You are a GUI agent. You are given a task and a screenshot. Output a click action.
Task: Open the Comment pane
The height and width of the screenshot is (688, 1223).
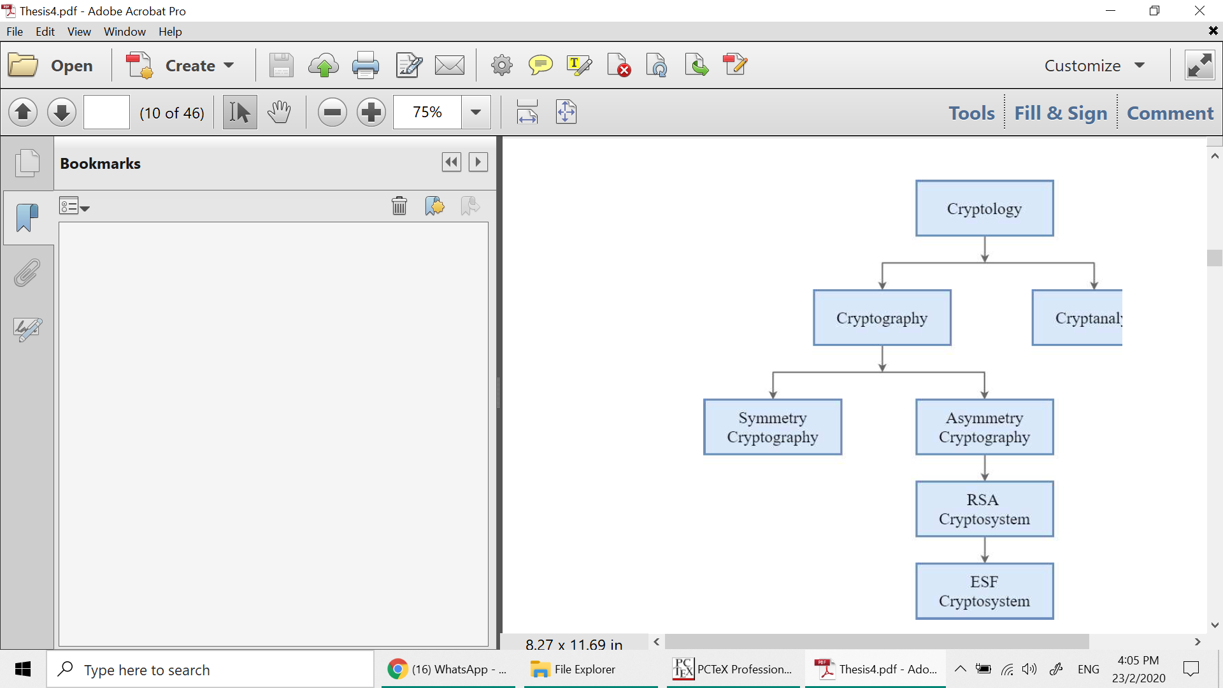point(1170,113)
